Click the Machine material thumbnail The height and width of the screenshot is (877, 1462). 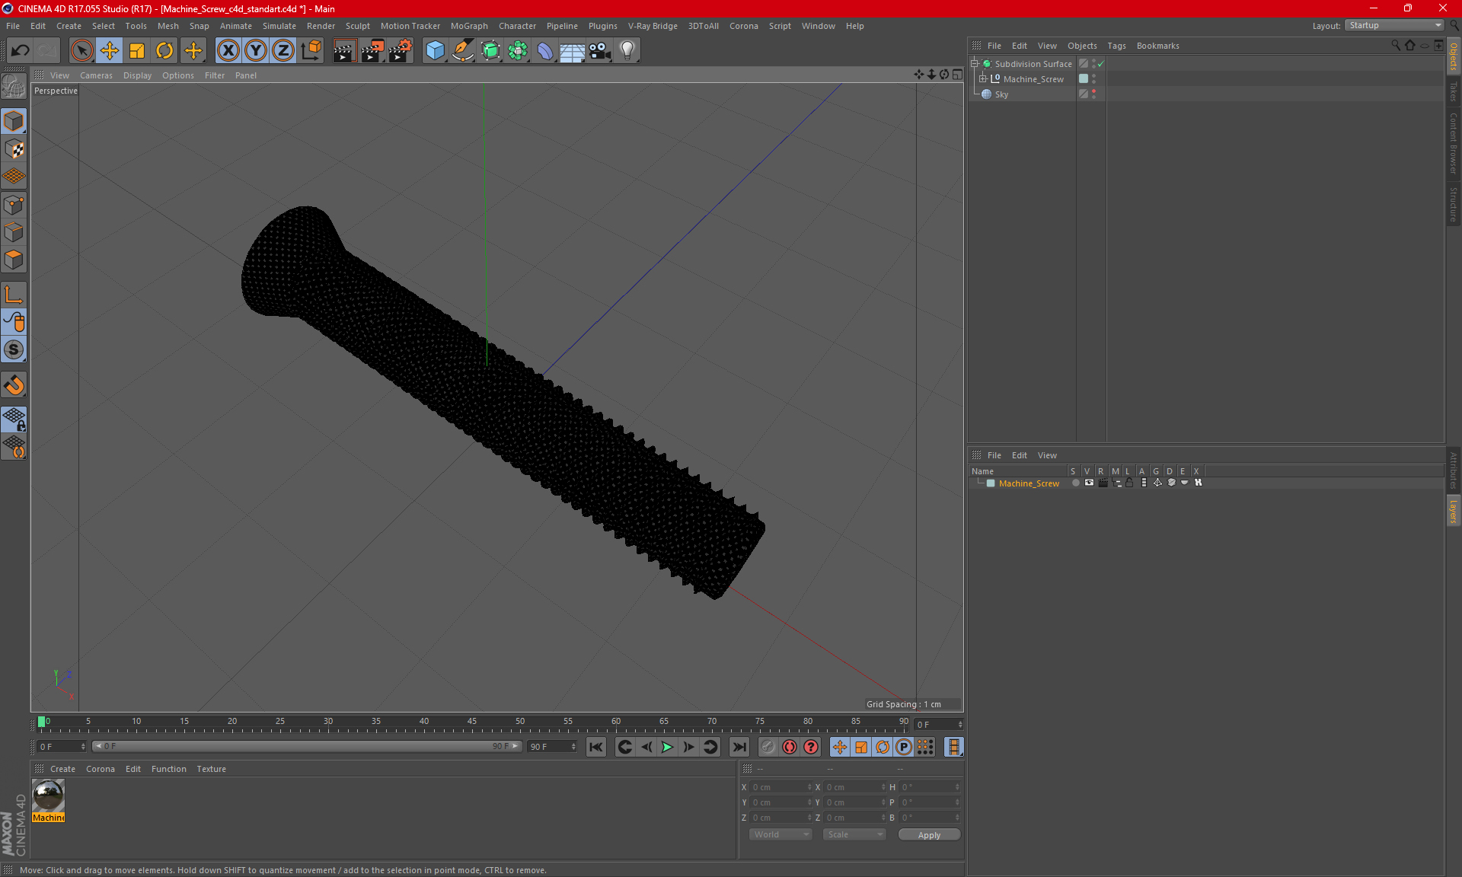click(x=49, y=796)
